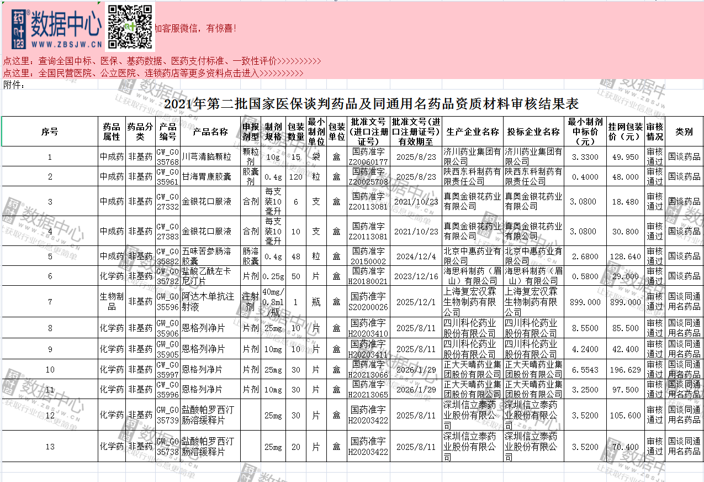Click the listed package price 105.600
Screen dimensions: 704x482
click(x=626, y=415)
